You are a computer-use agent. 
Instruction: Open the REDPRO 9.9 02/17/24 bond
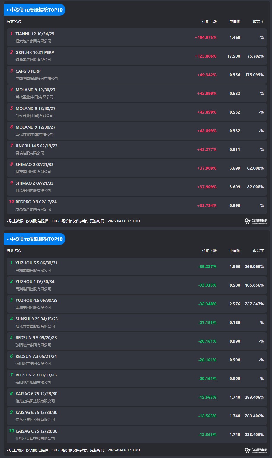(x=36, y=202)
